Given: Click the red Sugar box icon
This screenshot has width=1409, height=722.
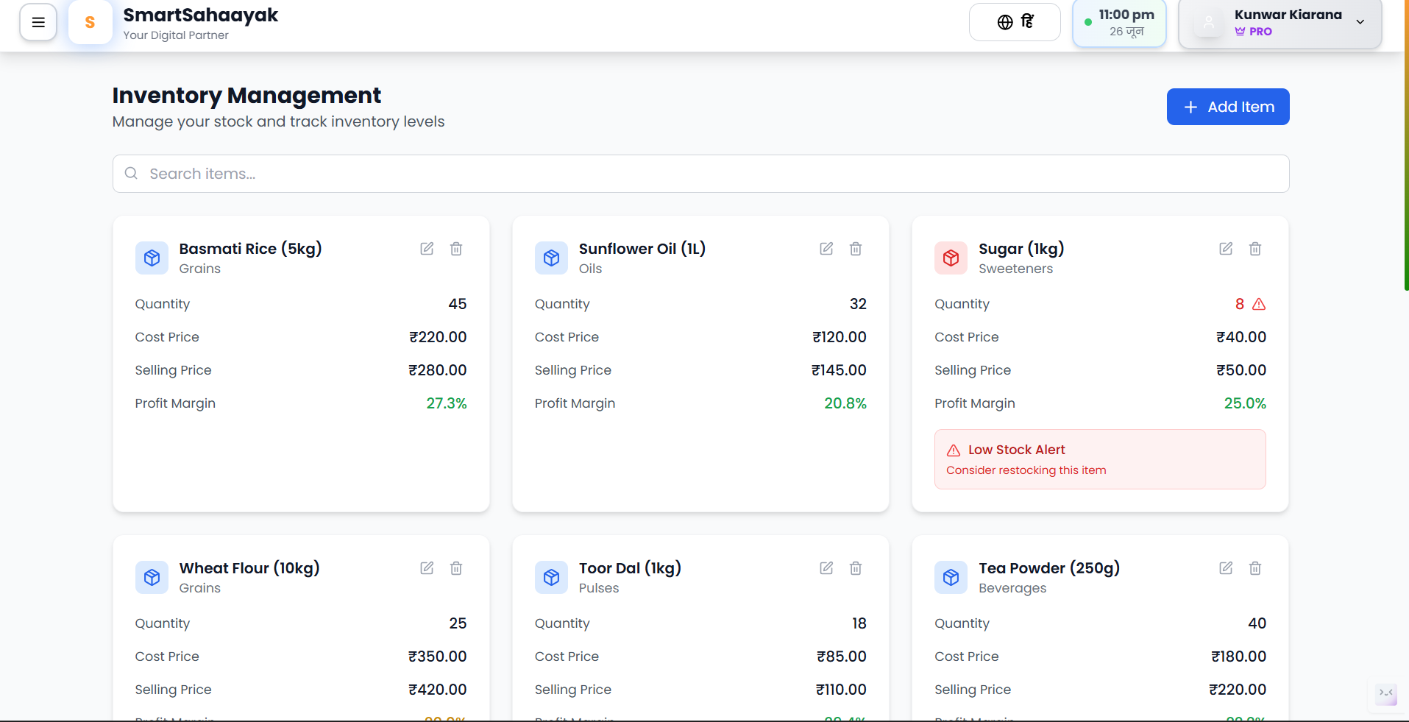Looking at the screenshot, I should pos(951,258).
